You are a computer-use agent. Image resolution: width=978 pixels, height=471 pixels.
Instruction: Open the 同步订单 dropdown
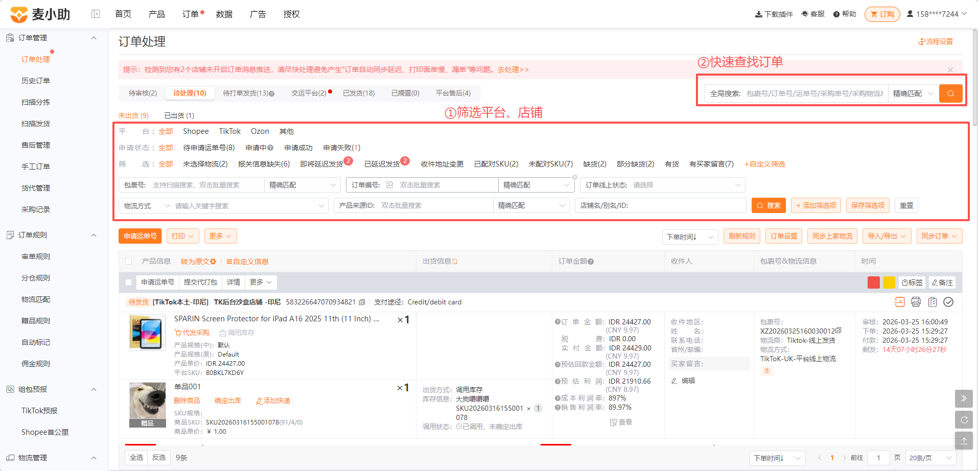point(939,236)
